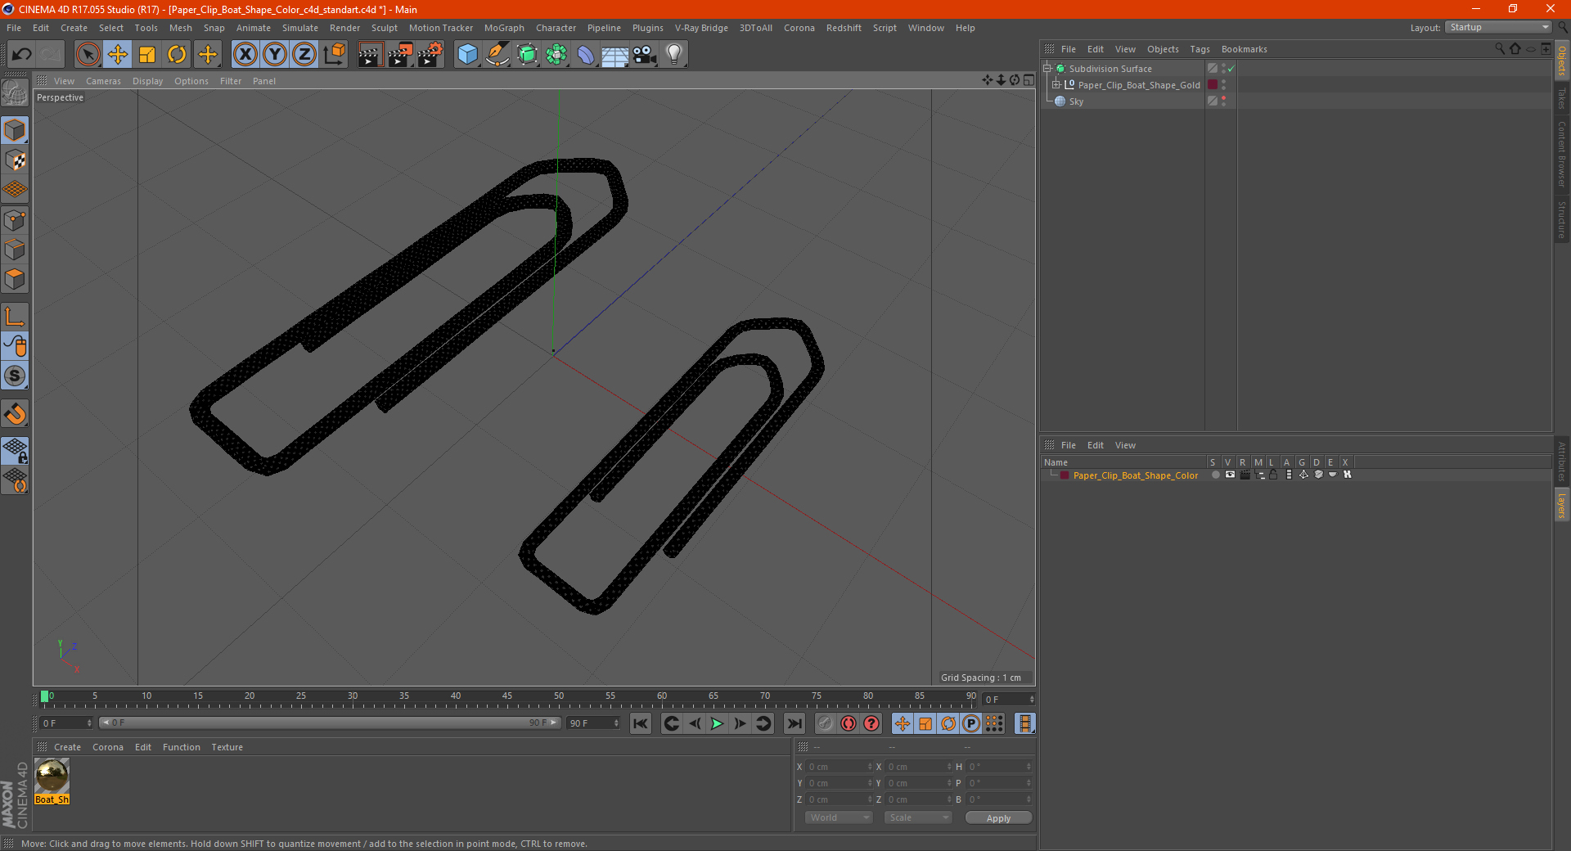Activate the Move tool

[118, 55]
